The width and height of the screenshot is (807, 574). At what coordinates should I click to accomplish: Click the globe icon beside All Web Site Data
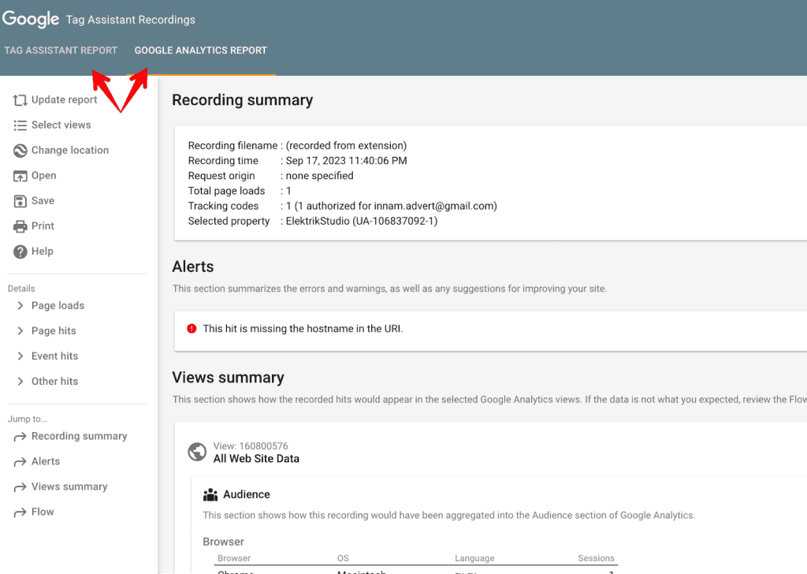(196, 452)
